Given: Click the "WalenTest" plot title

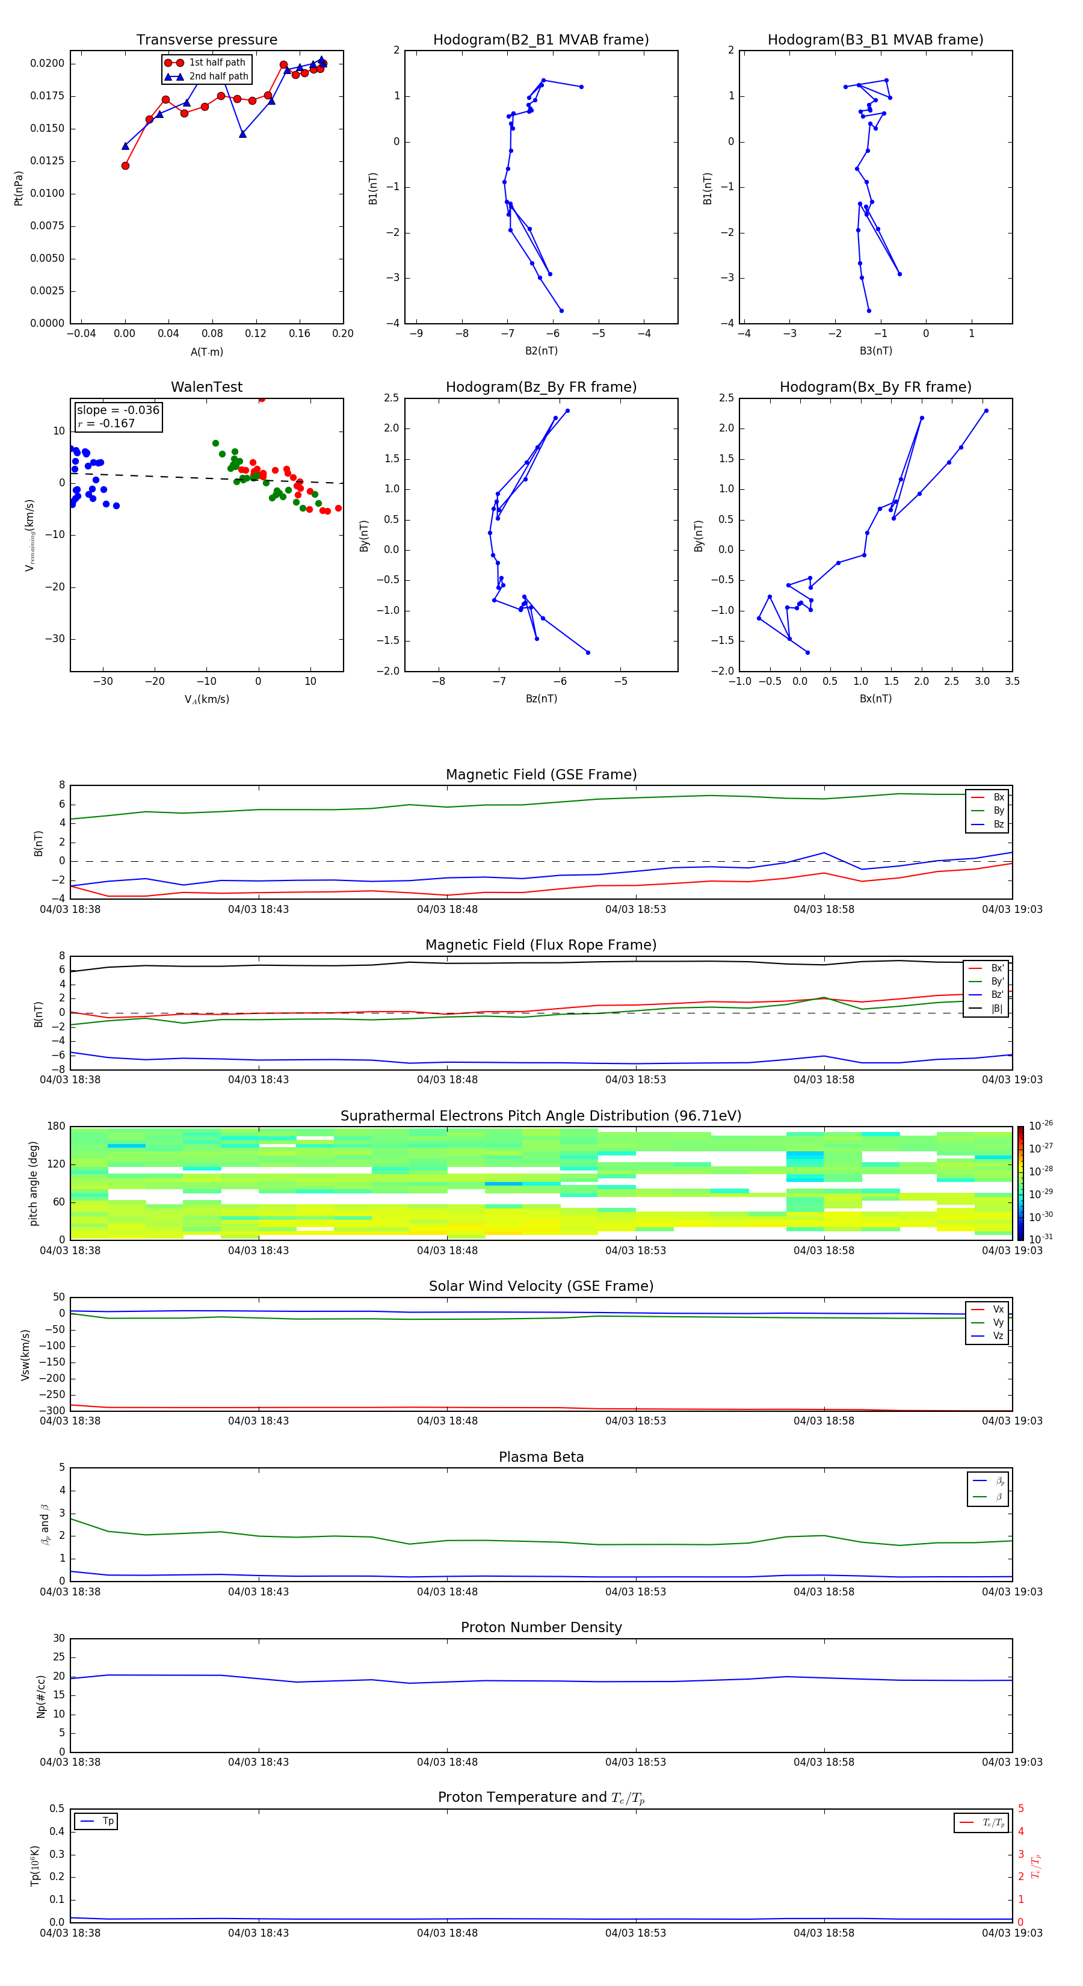Looking at the screenshot, I should click(206, 387).
